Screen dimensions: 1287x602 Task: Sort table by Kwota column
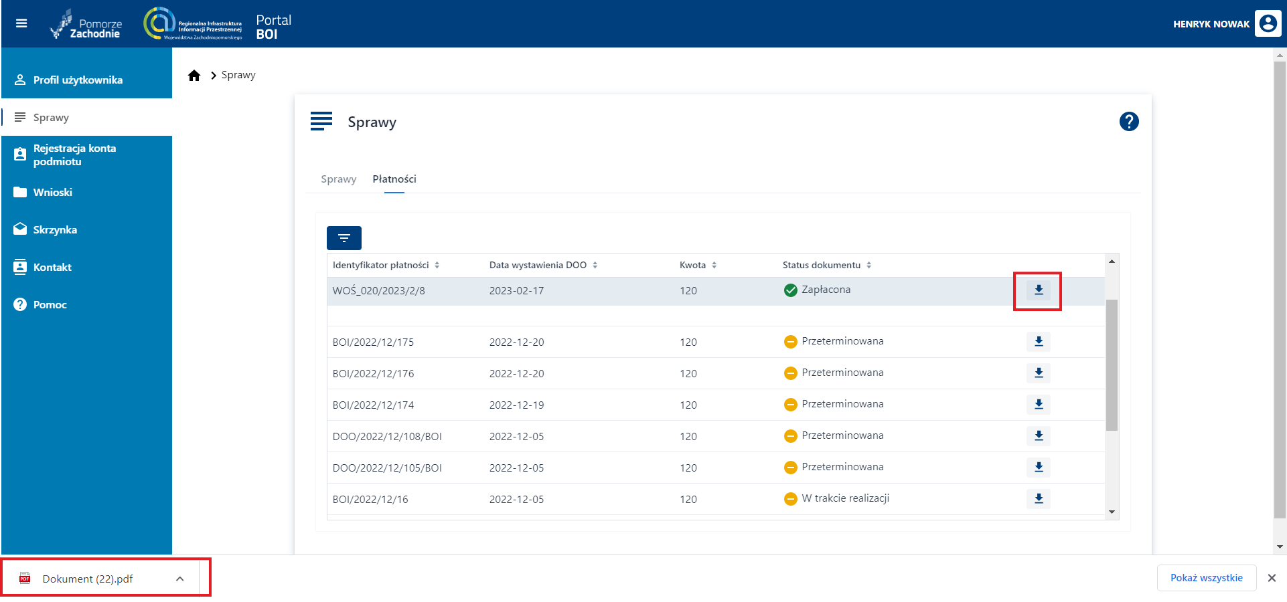point(714,266)
